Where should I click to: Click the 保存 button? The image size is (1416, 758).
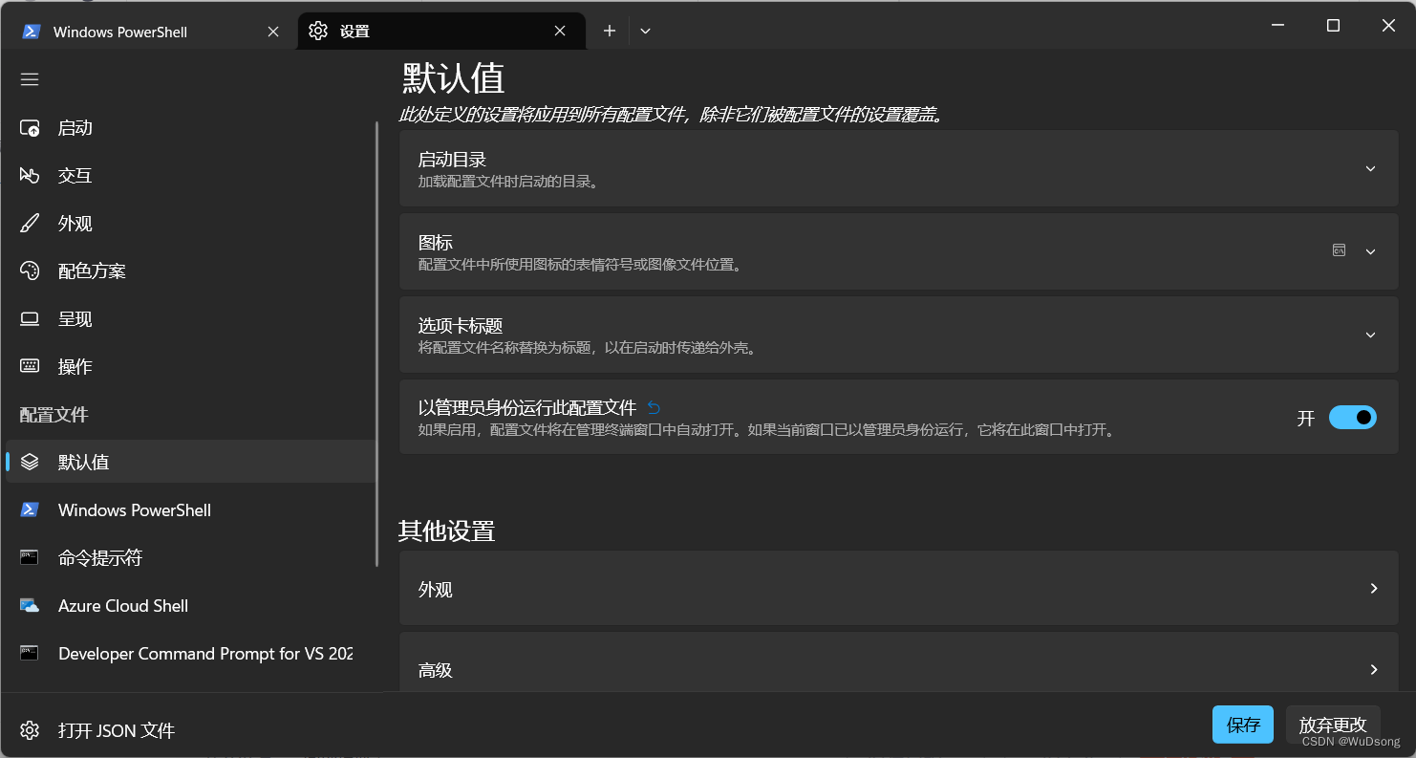click(x=1242, y=725)
